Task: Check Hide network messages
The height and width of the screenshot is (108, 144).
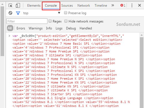Action: pos(66,21)
